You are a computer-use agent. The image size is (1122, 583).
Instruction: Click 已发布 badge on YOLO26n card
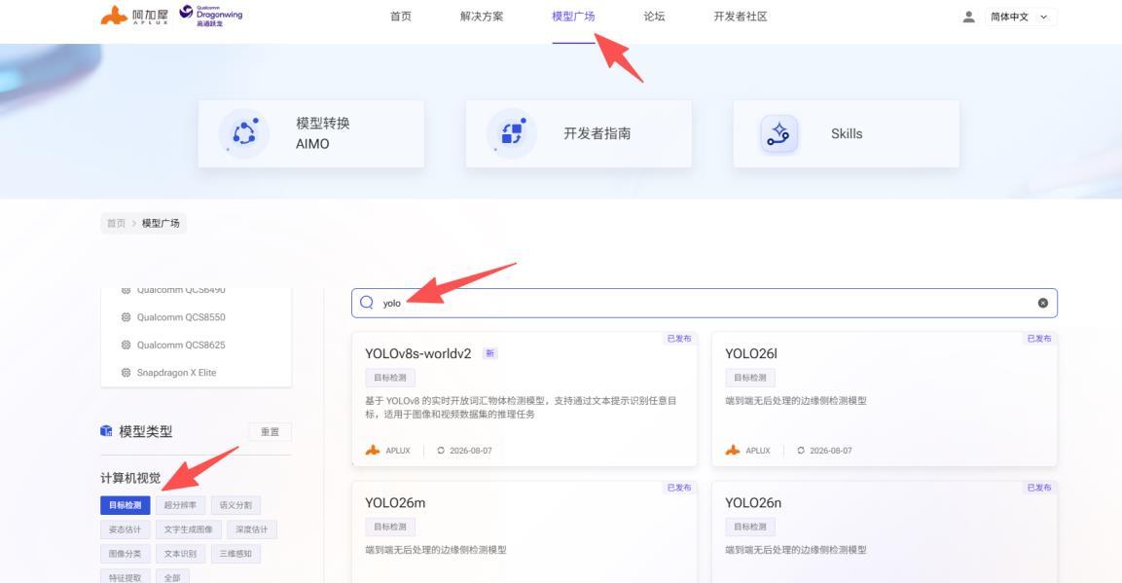pos(1039,488)
